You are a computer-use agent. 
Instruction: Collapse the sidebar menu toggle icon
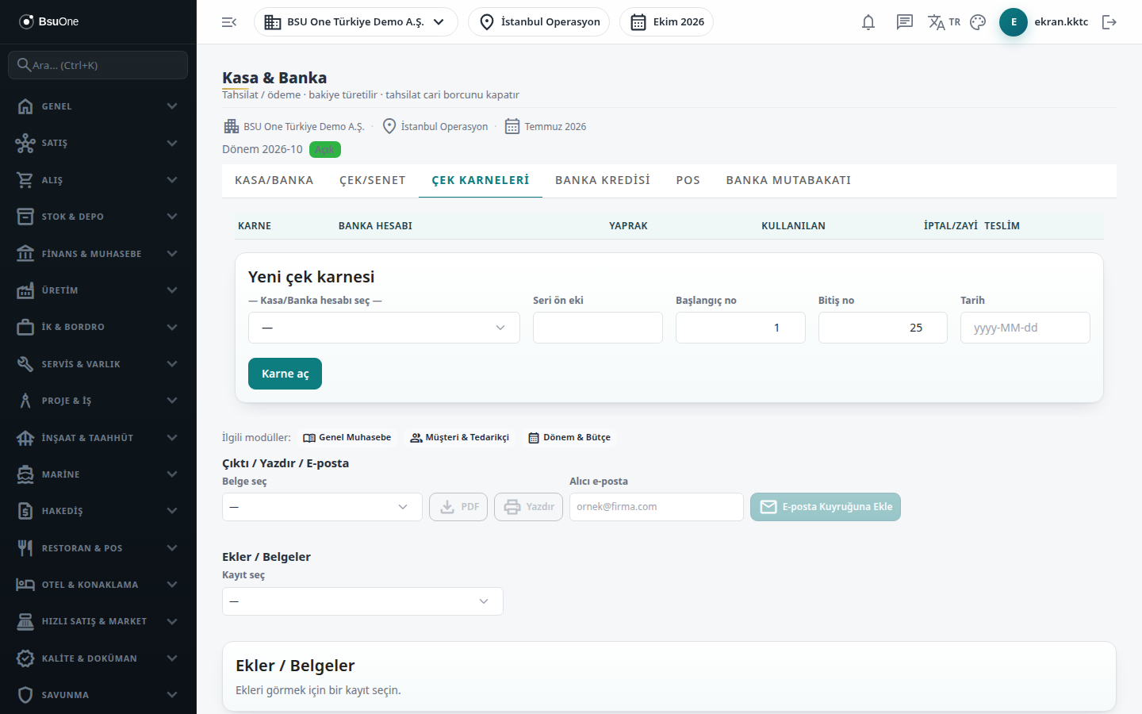click(x=229, y=22)
